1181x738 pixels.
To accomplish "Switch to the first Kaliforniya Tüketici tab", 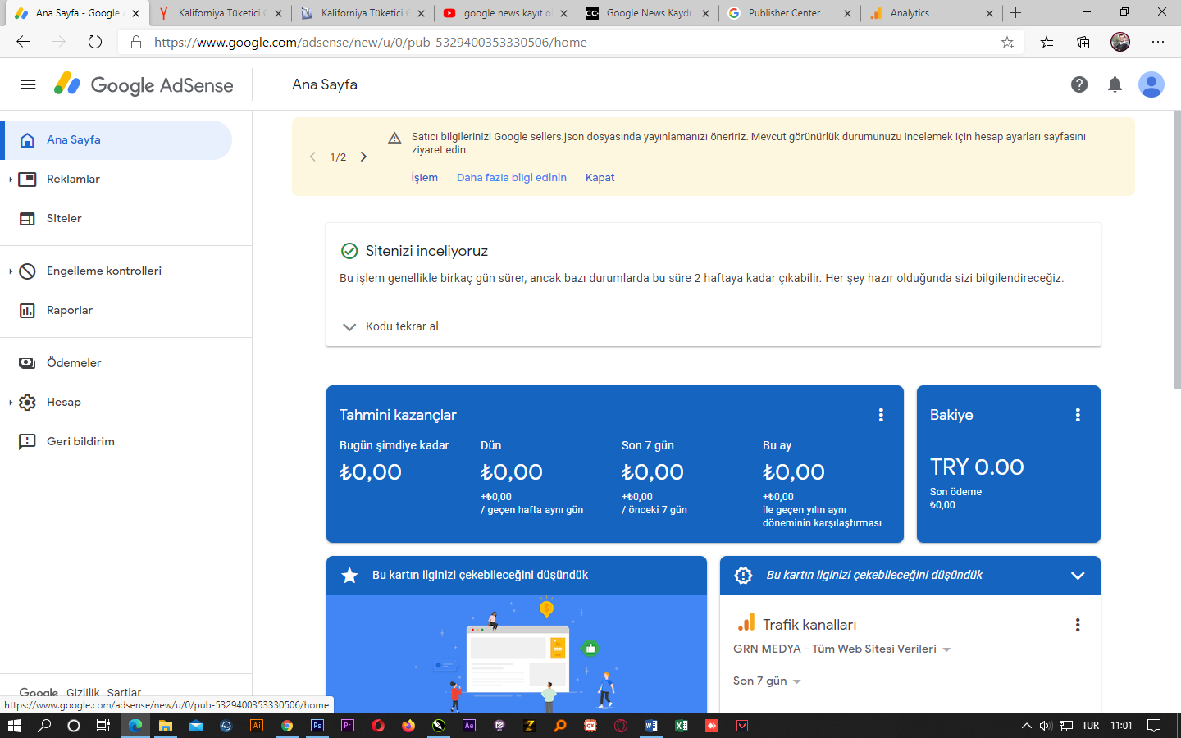I will tap(221, 13).
